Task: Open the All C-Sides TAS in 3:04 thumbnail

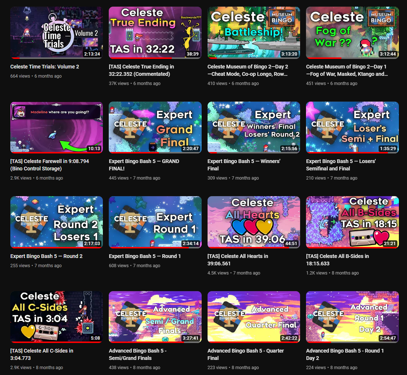Action: coord(56,317)
